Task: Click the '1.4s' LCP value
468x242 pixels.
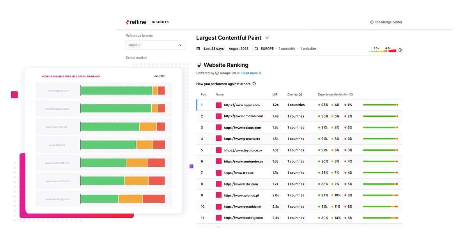Action: 275,116
